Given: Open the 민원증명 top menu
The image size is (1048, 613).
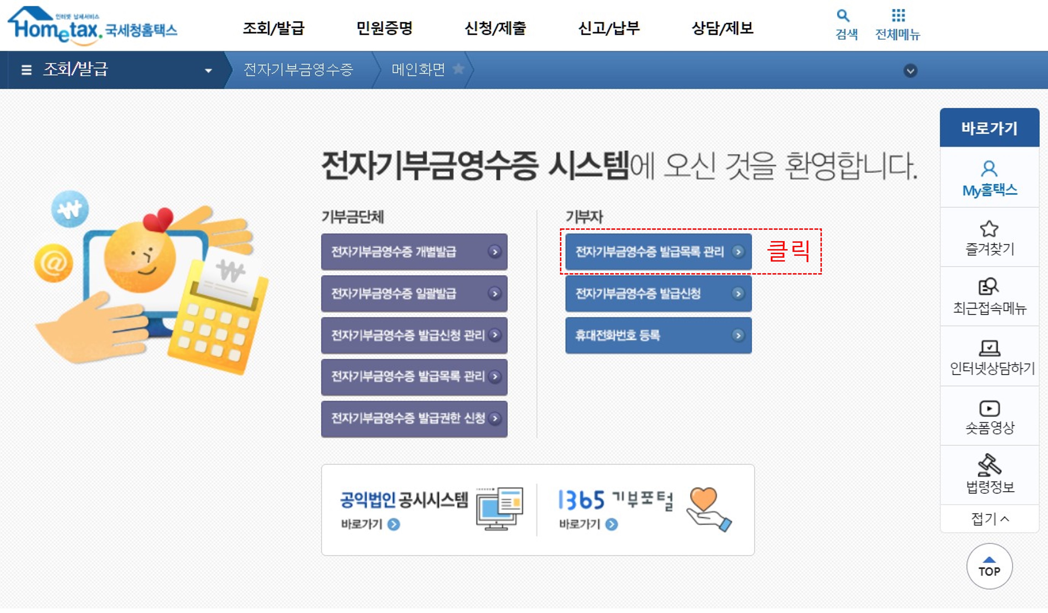Looking at the screenshot, I should coord(384,28).
